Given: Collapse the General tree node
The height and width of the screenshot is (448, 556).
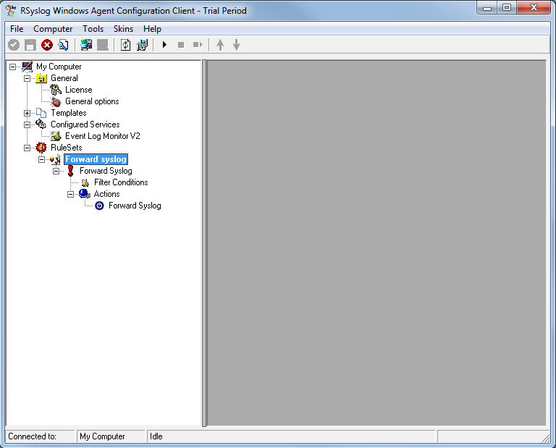Looking at the screenshot, I should pos(28,78).
